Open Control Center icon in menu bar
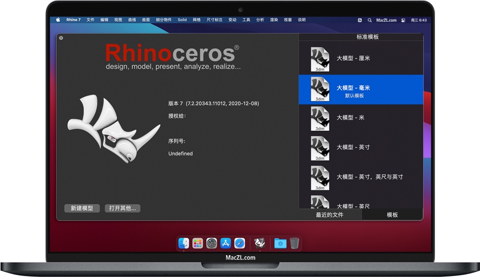The width and height of the screenshot is (480, 277). pos(403,20)
